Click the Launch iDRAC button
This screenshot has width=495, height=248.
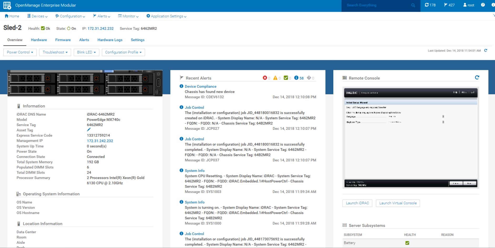358,203
